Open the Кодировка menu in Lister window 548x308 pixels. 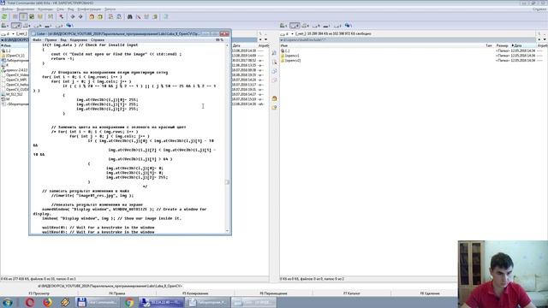pos(79,40)
